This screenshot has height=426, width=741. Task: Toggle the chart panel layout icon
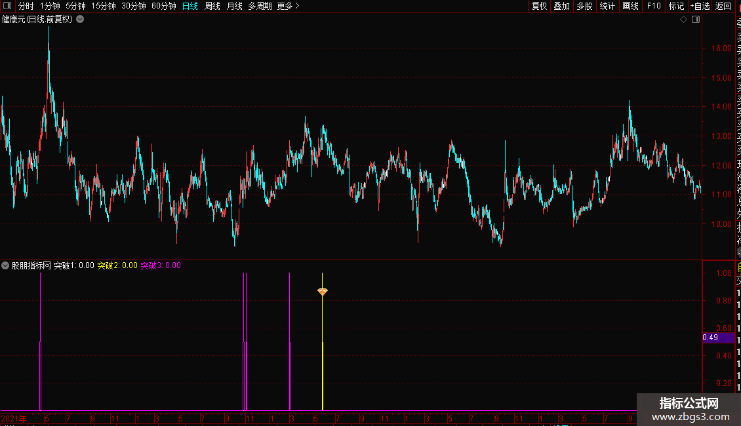pos(696,20)
